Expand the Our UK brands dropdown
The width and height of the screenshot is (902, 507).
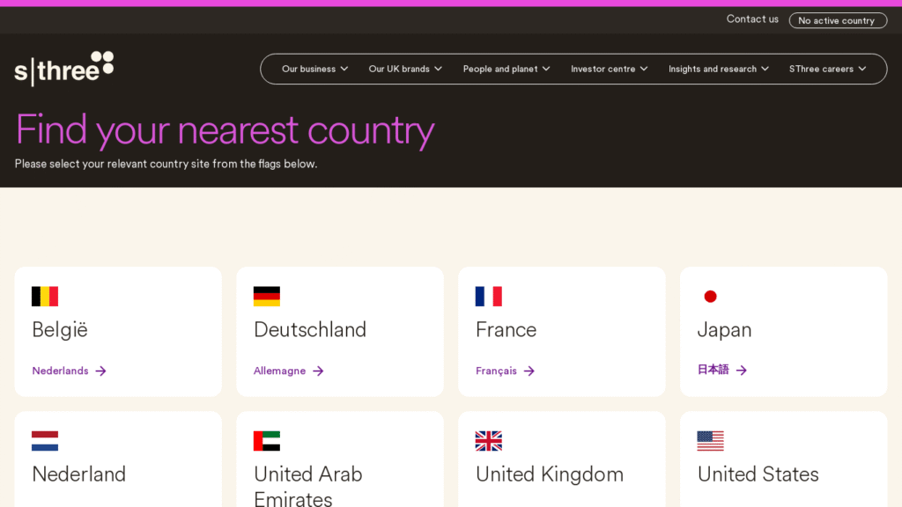click(405, 69)
